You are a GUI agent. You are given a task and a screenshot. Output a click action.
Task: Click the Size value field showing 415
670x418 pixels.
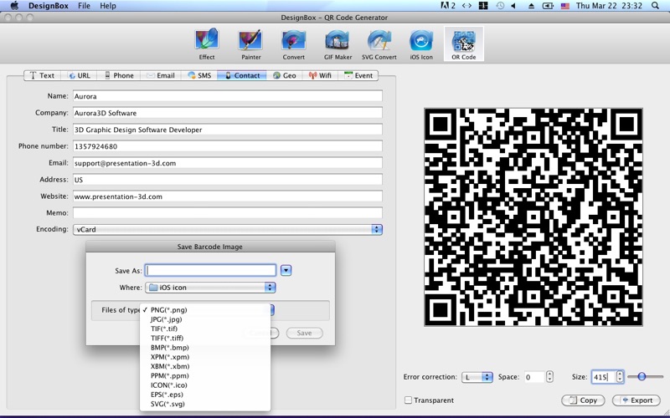coord(604,377)
